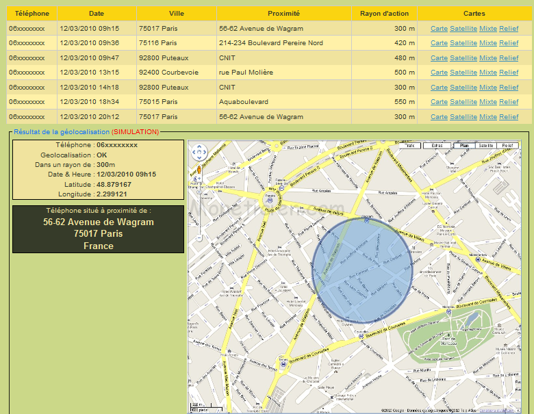The height and width of the screenshot is (414, 534).
Task: Open the Extras map options button
Action: click(437, 146)
